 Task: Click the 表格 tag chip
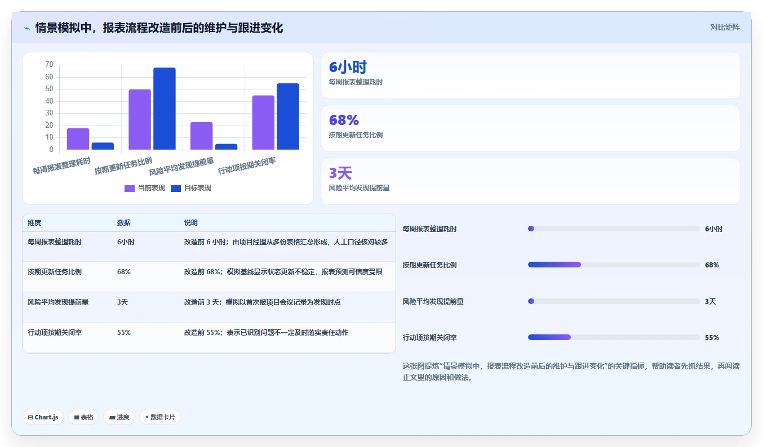(x=83, y=417)
